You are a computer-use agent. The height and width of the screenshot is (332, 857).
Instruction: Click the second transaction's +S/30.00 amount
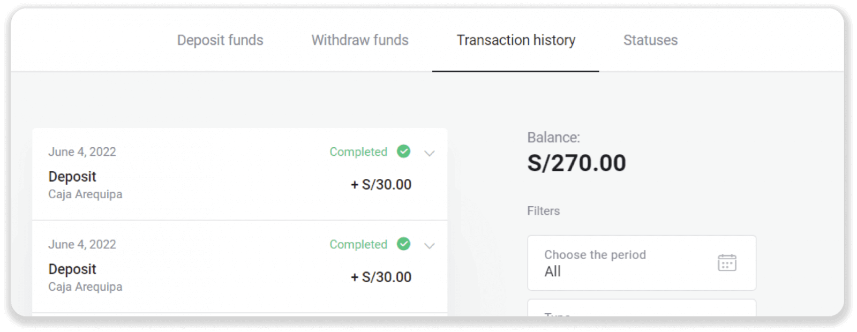(381, 277)
